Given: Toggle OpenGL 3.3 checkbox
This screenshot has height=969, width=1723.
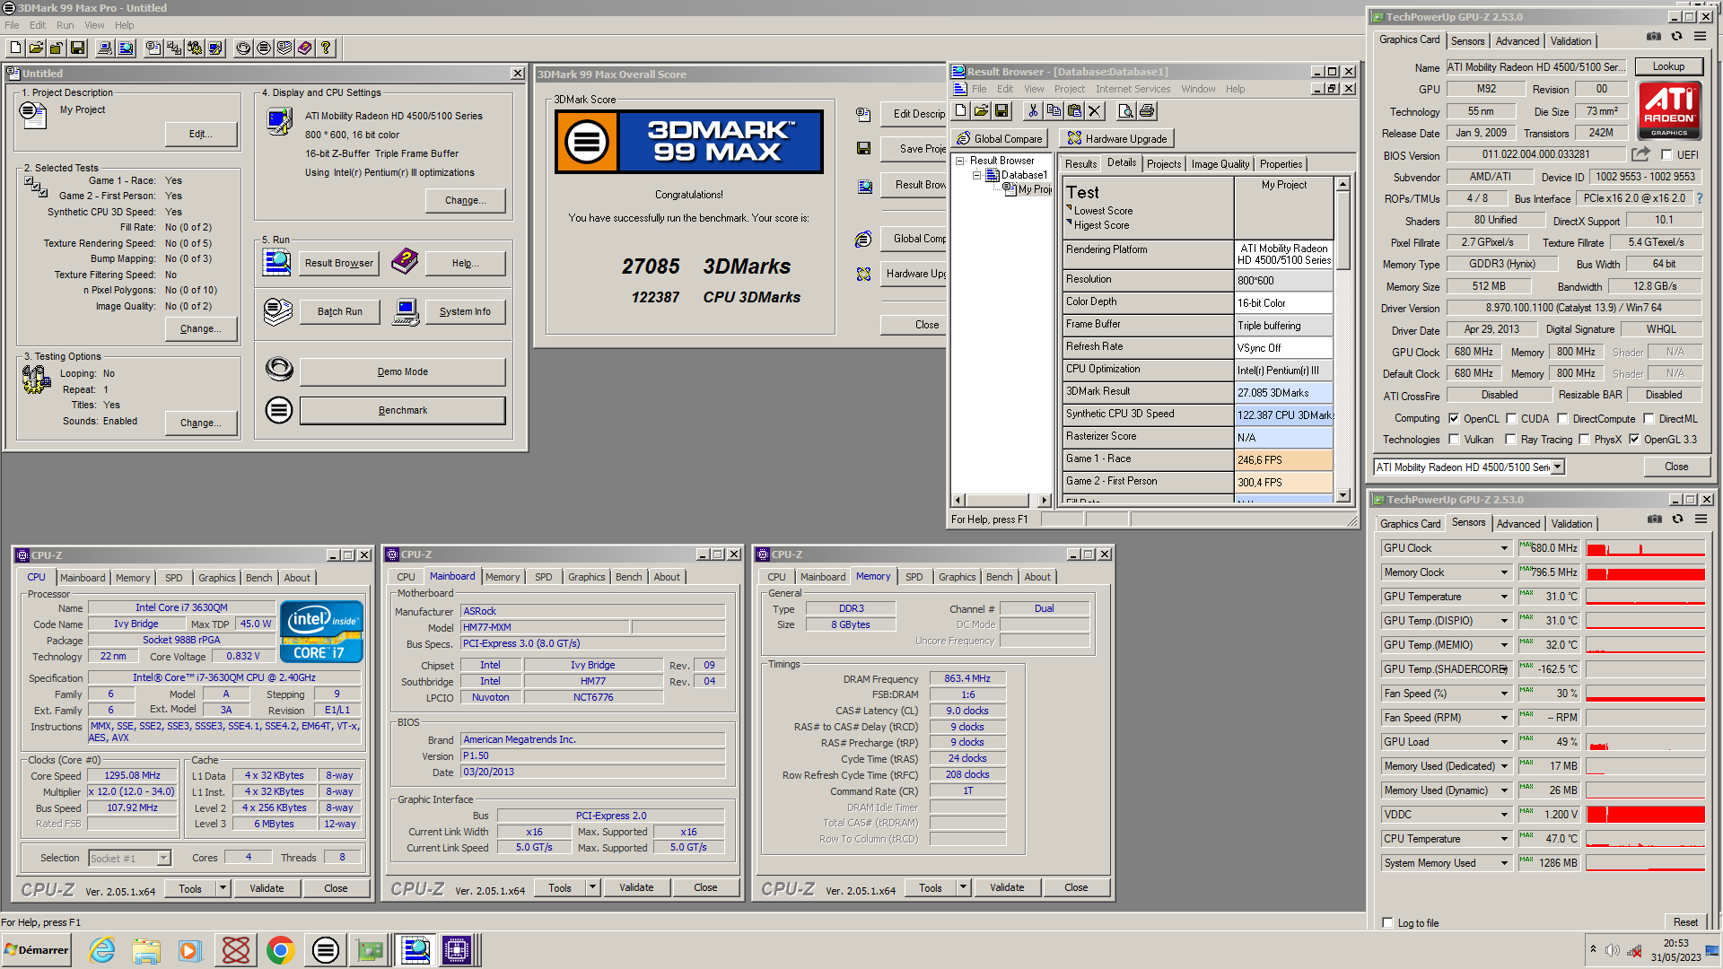Looking at the screenshot, I should click(1634, 440).
